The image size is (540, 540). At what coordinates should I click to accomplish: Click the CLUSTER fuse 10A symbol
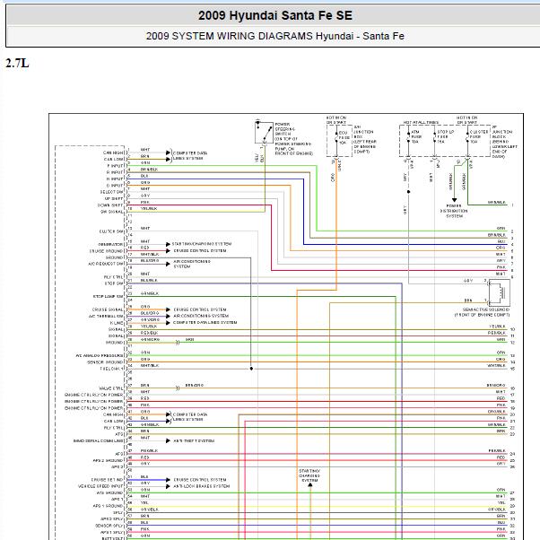(467, 137)
